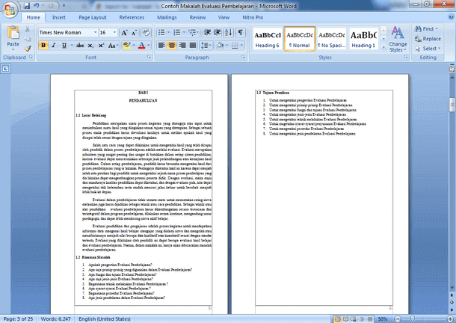Align text left
This screenshot has height=323, width=456.
pos(161,45)
